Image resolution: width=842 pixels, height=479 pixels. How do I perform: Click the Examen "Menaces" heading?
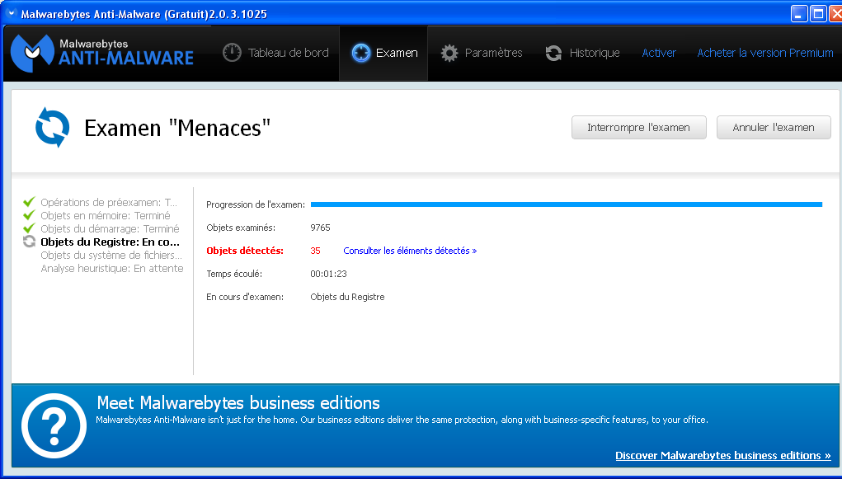(x=177, y=128)
